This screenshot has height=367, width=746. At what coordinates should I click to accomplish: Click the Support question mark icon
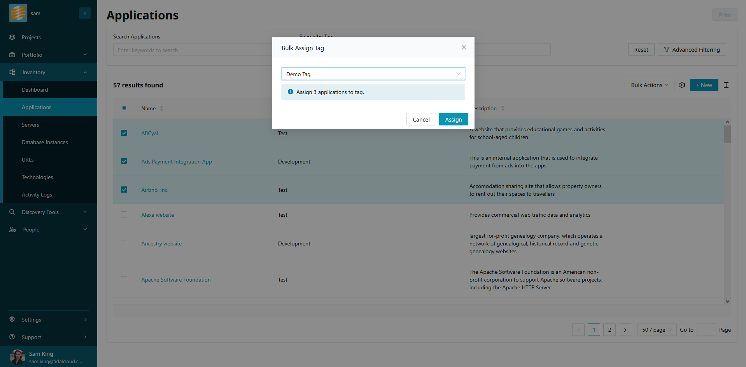pos(12,337)
